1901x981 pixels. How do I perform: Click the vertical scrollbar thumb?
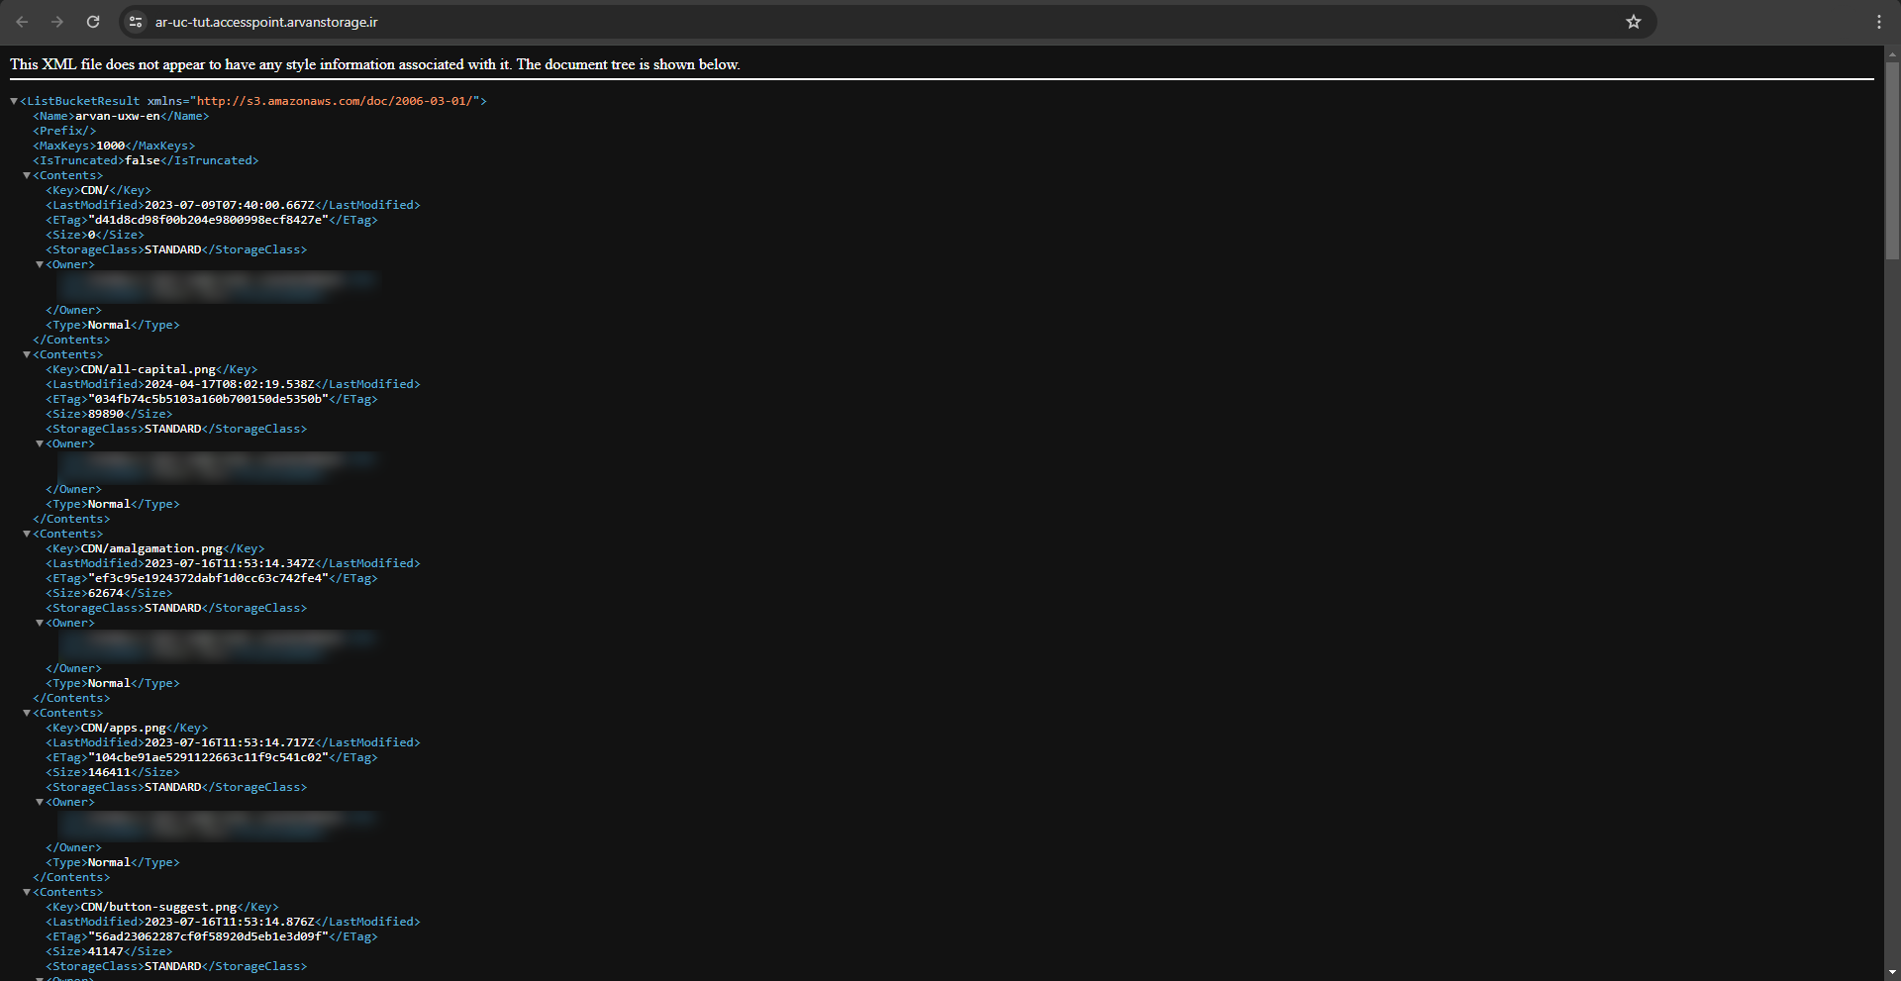pos(1892,158)
